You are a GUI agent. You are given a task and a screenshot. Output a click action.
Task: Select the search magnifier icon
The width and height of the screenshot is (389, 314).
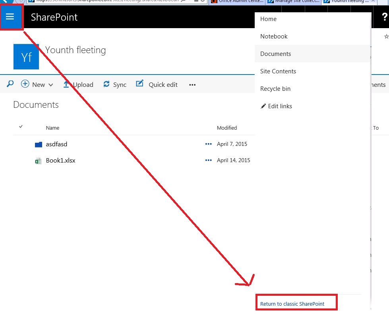point(10,84)
